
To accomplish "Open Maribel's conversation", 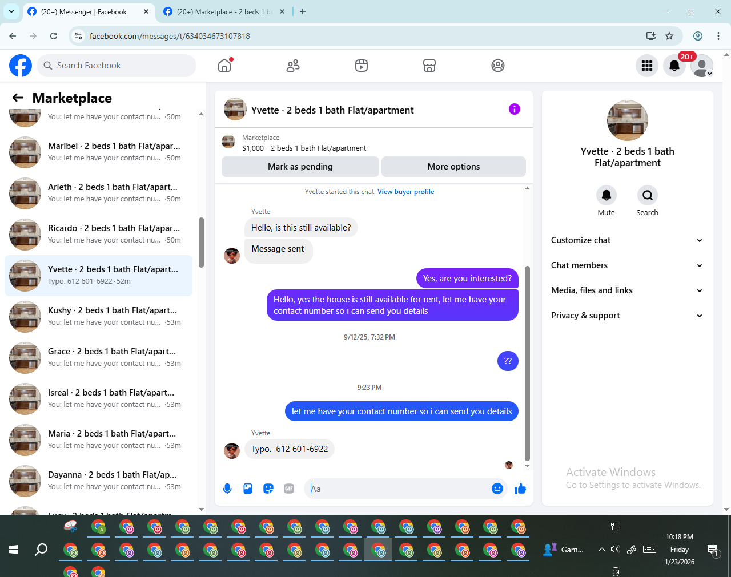I will pos(98,152).
